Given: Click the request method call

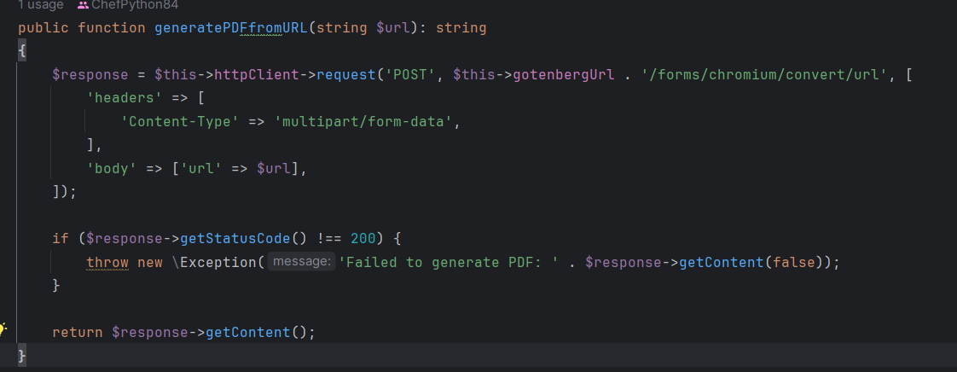Looking at the screenshot, I should pyautogui.click(x=346, y=75).
